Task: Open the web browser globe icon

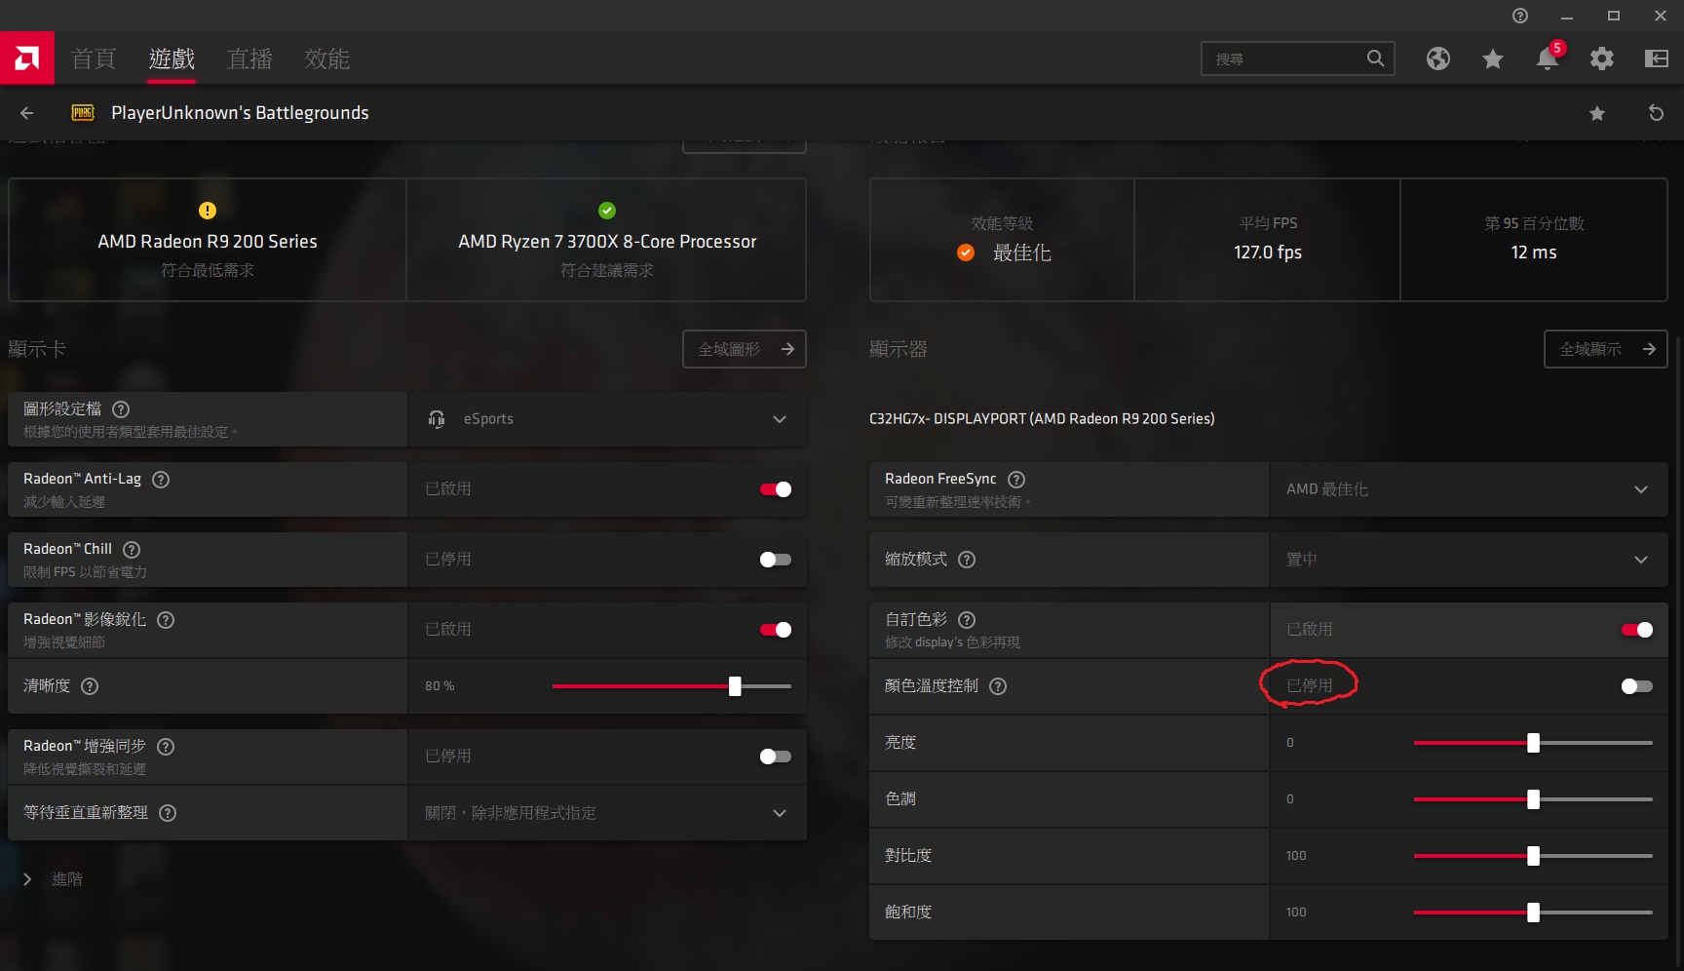Action: 1437,59
